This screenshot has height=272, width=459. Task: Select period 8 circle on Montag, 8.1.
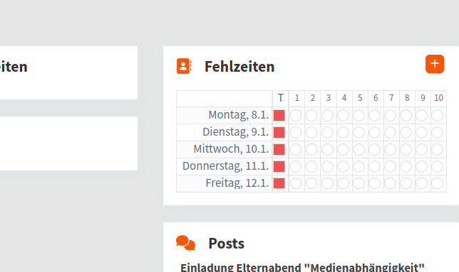coord(406,116)
